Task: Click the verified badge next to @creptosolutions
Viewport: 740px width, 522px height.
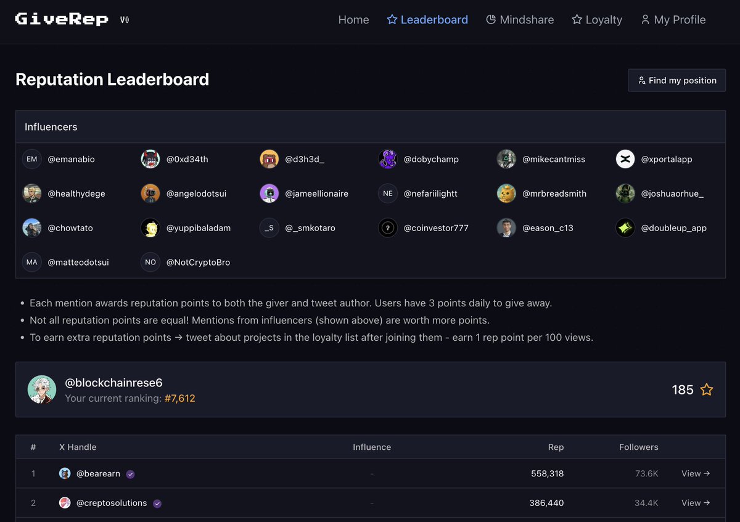Action: [x=157, y=504]
